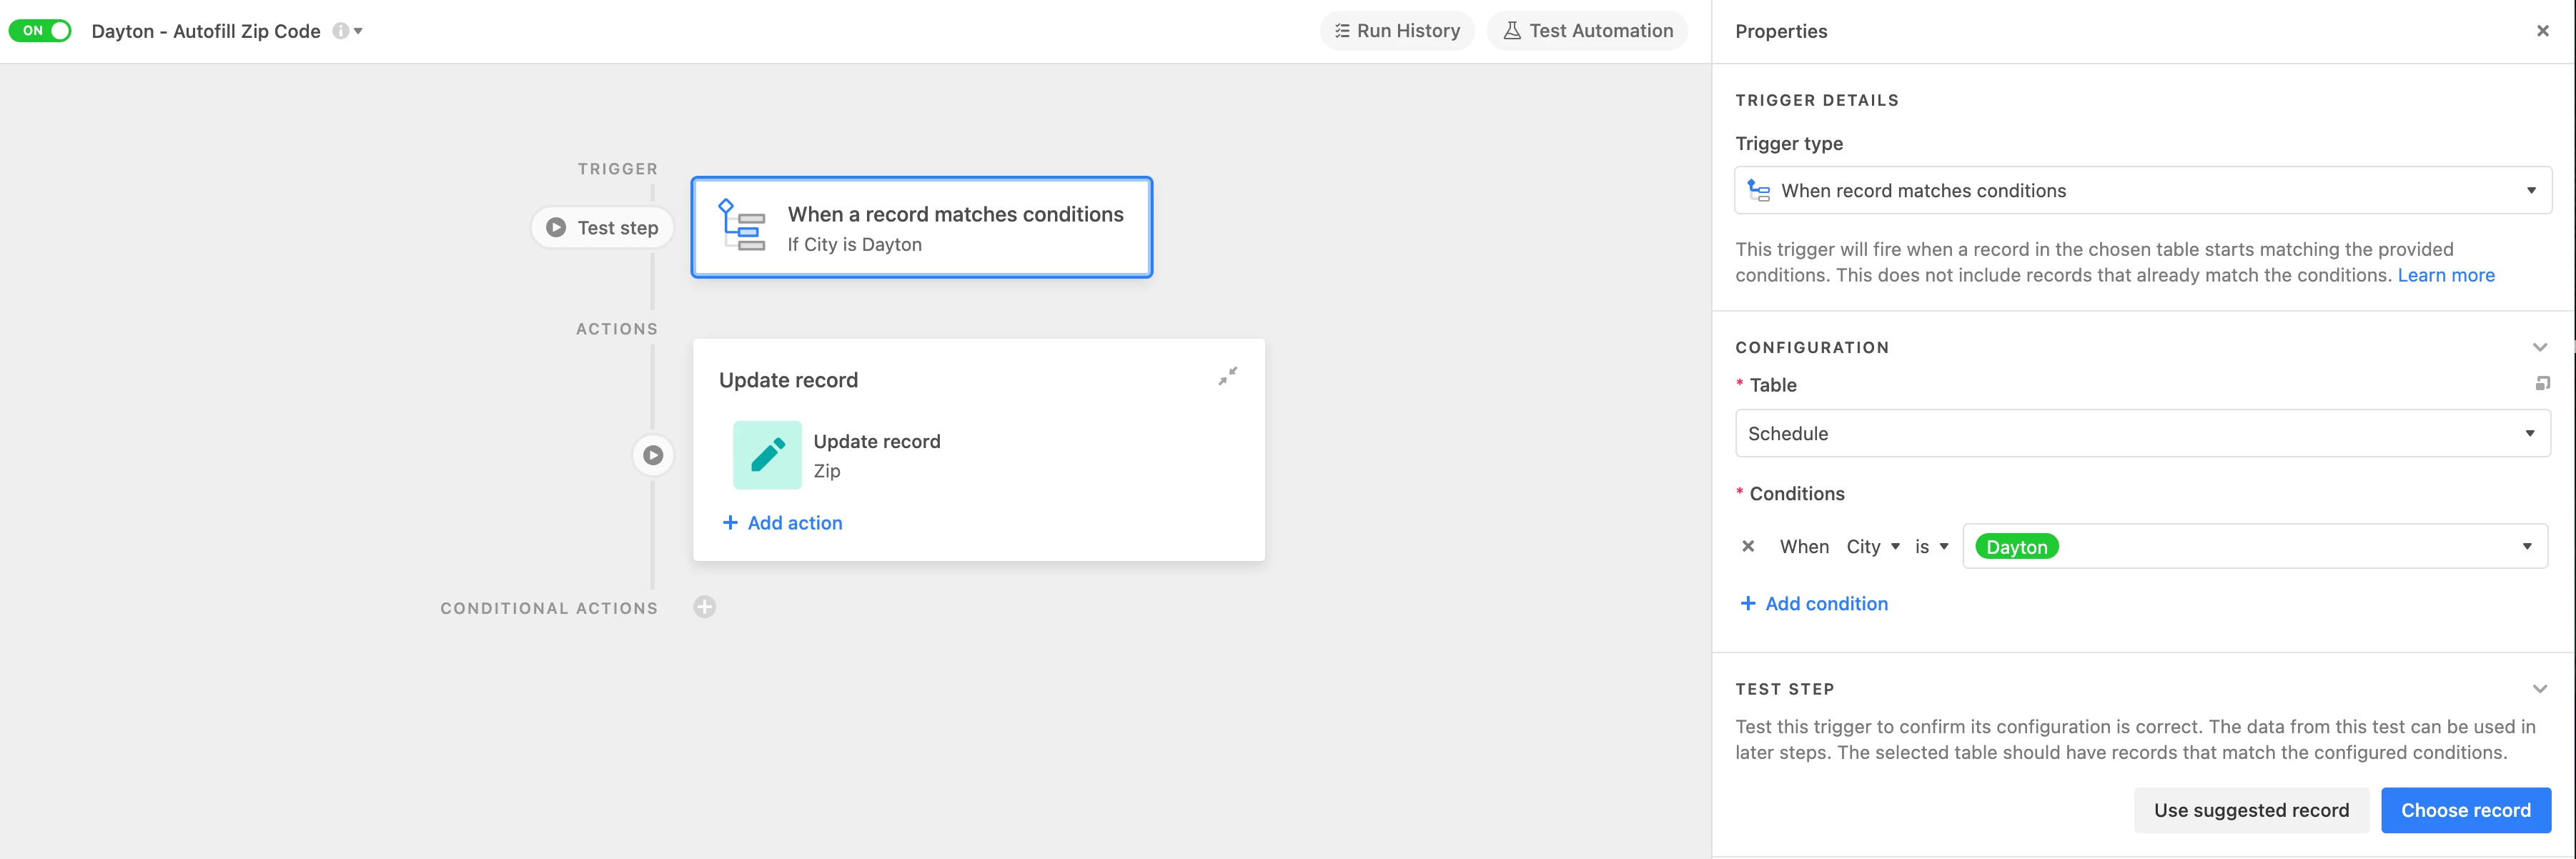Run the Update record action play icon
This screenshot has height=859, width=2576.
(653, 456)
